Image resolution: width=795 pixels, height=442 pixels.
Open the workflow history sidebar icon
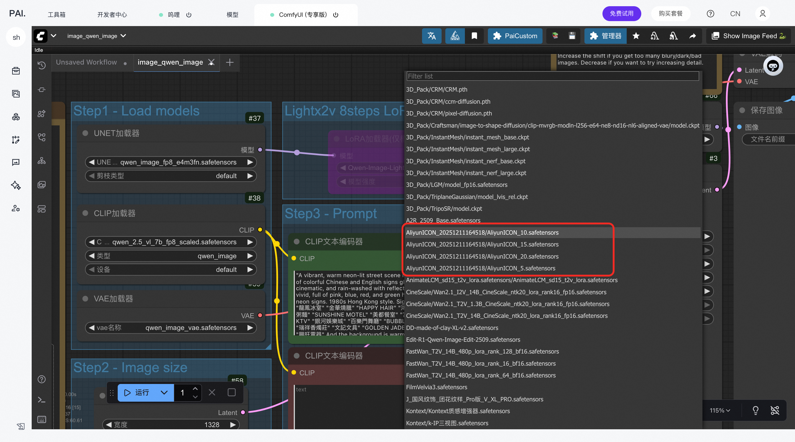(42, 65)
